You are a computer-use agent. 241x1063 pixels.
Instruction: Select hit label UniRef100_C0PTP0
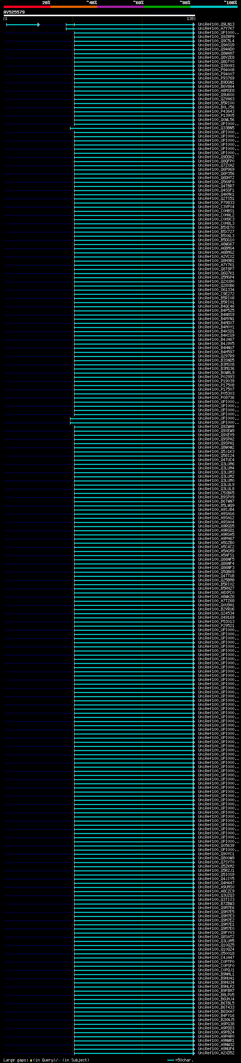[216, 962]
